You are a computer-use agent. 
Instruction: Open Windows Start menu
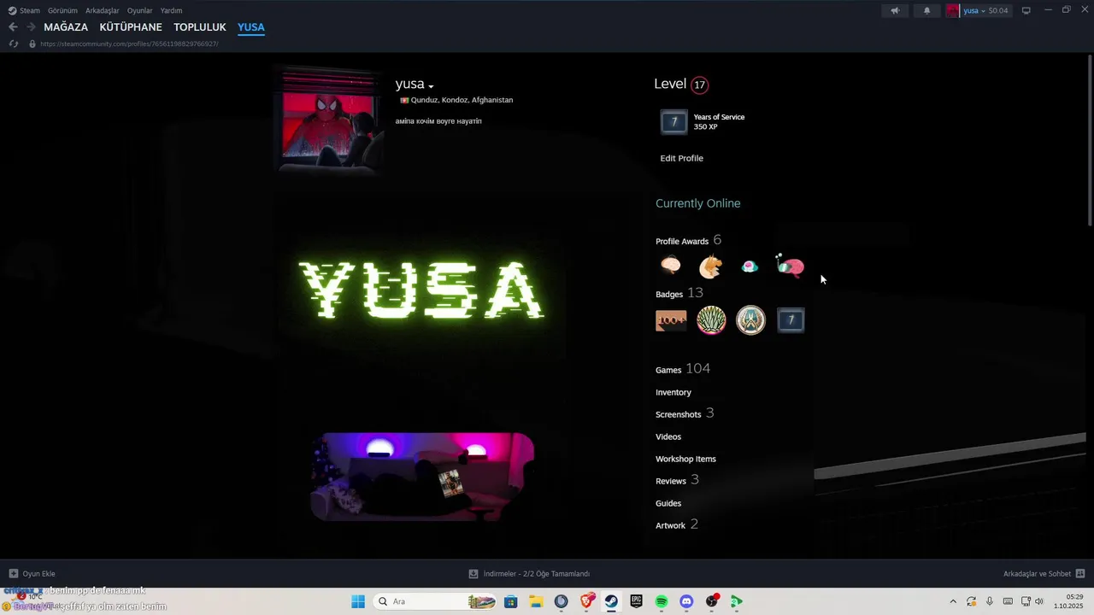point(358,601)
